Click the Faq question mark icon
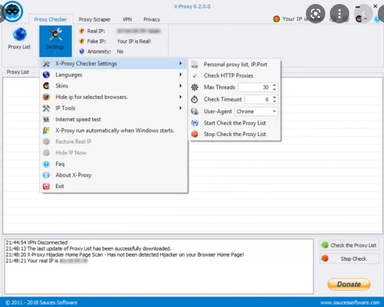This screenshot has width=384, height=307. tap(46, 164)
